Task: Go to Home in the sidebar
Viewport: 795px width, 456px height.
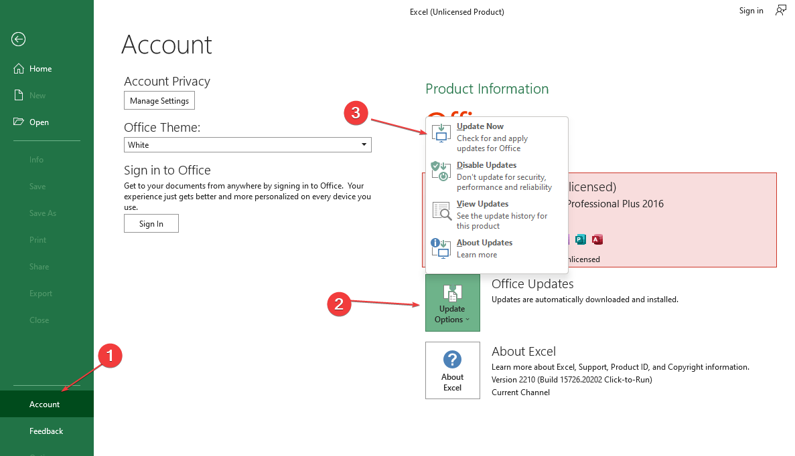Action: tap(47, 68)
